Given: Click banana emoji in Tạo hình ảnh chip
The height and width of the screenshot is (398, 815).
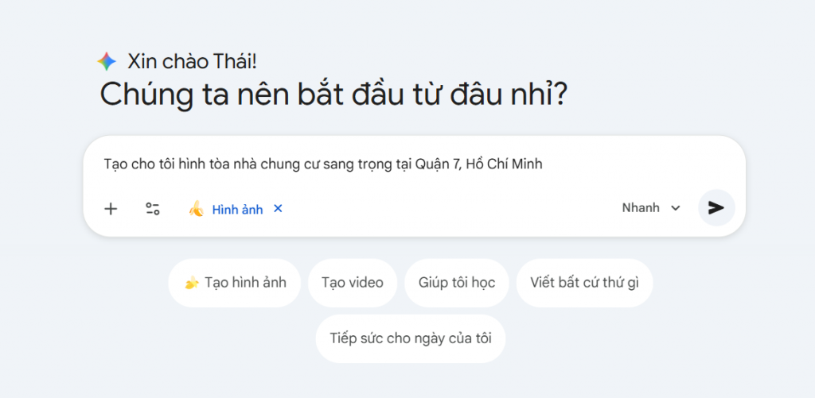Looking at the screenshot, I should [191, 283].
